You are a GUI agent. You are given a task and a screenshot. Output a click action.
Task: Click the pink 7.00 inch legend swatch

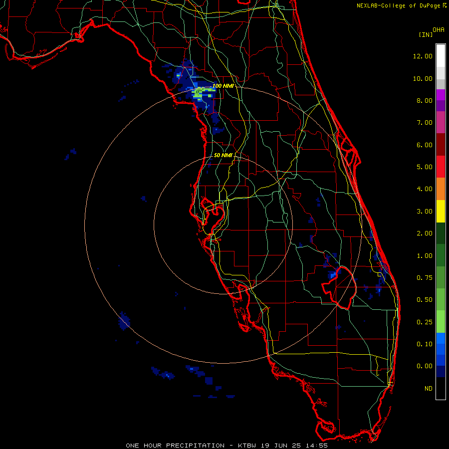click(x=441, y=122)
